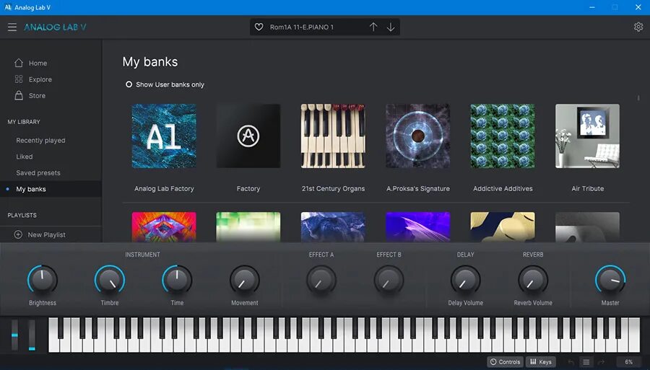Toggle the Keys keyboard button
The width and height of the screenshot is (650, 370).
click(x=541, y=362)
